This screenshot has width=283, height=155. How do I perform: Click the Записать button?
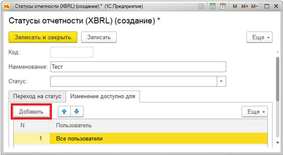(x=99, y=37)
